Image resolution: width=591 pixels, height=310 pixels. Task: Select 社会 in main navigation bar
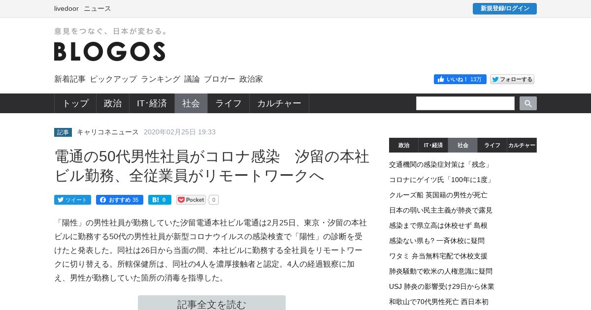(191, 103)
